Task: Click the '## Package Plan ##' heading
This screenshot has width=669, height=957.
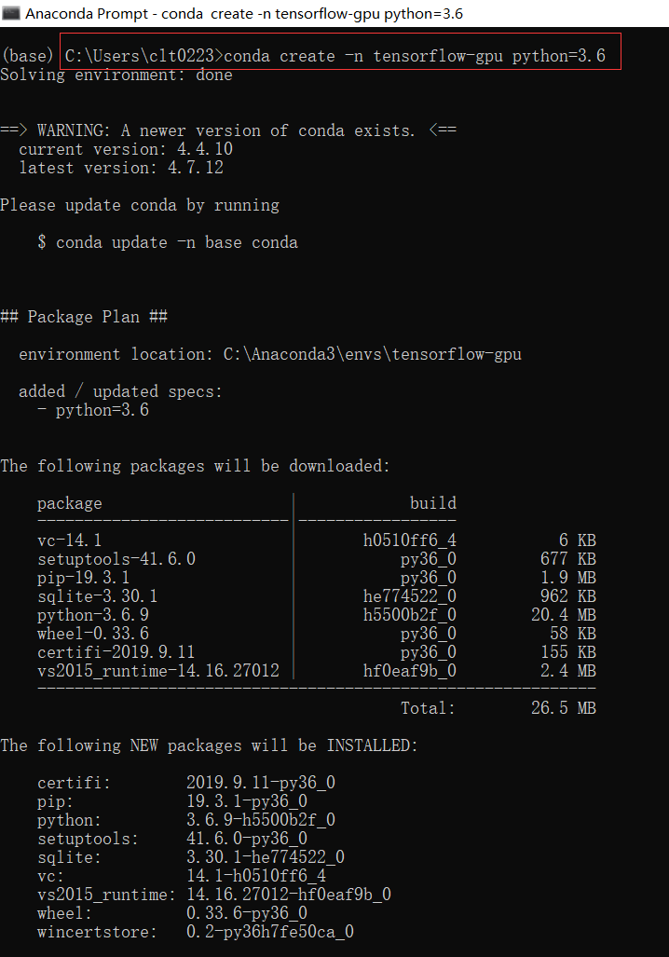Action: [x=84, y=317]
